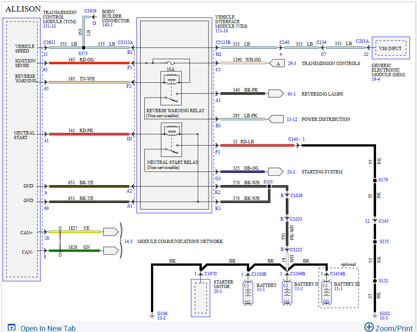Click the Starting System off-page arrow

point(276,171)
